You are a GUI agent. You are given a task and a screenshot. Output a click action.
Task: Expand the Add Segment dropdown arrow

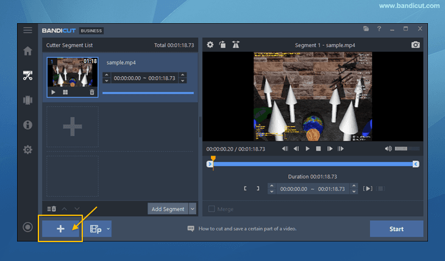193,209
